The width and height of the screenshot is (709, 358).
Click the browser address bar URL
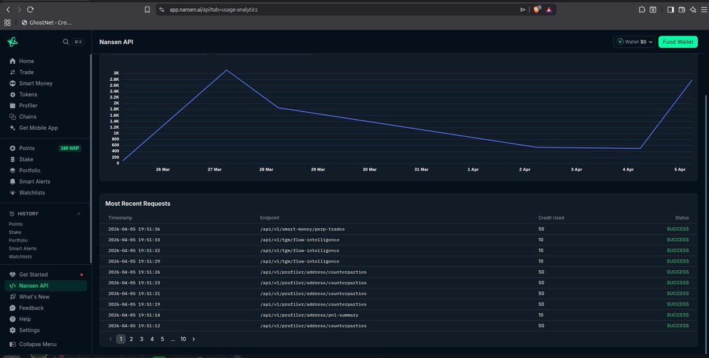[214, 9]
